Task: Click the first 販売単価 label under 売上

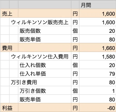Action: coord(45,39)
